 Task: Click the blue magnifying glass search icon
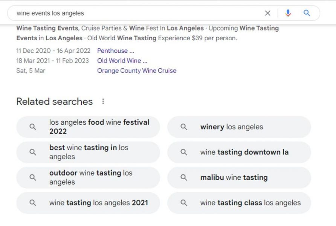click(307, 13)
